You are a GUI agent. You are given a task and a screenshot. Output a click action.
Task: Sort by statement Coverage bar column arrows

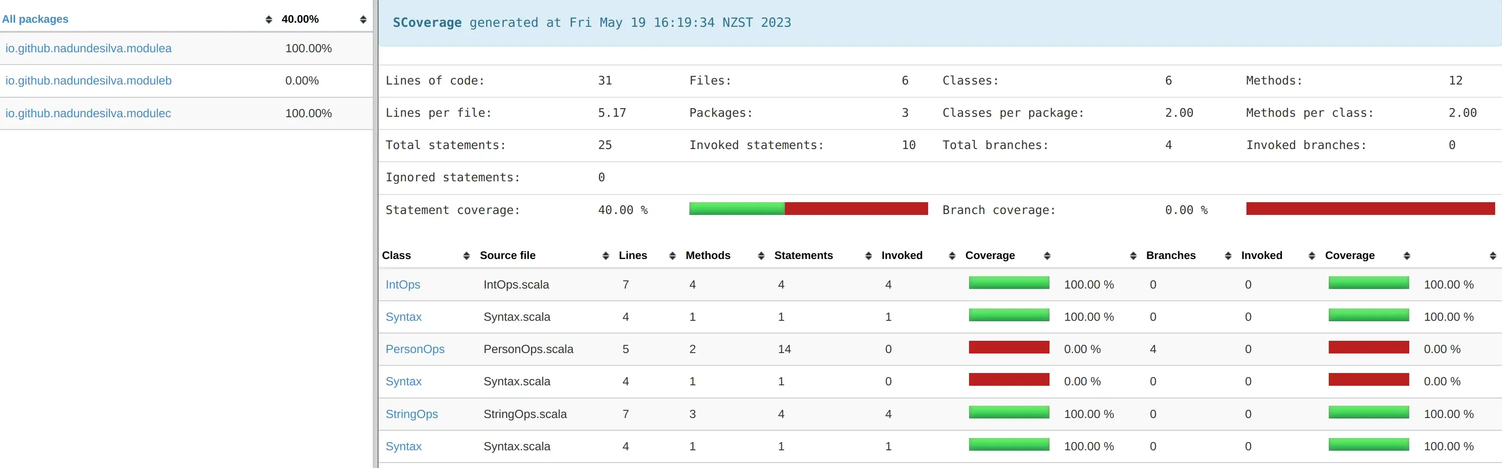tap(1047, 256)
